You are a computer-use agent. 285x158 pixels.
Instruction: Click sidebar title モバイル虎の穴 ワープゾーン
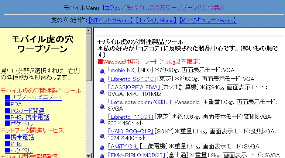[42, 44]
